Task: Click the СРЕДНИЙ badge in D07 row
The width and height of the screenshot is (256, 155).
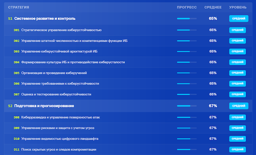Action: point(237,94)
